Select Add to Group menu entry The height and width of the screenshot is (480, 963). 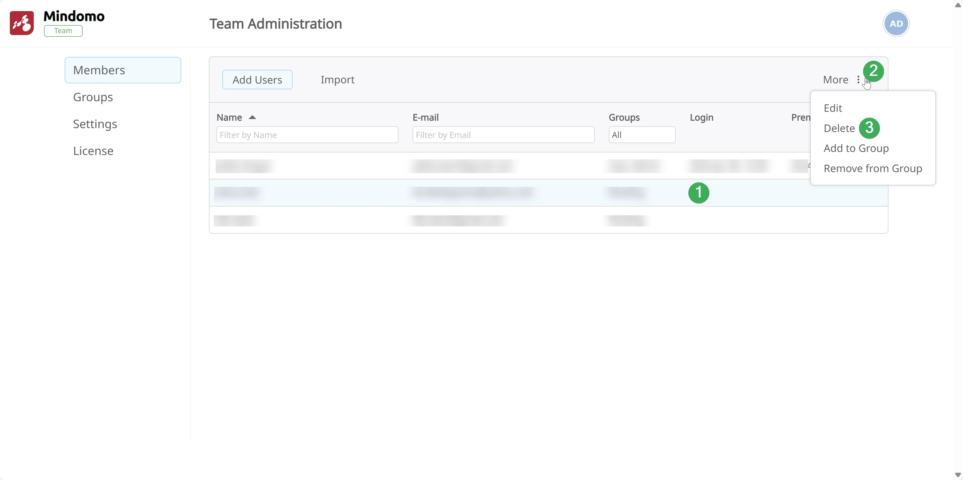856,148
